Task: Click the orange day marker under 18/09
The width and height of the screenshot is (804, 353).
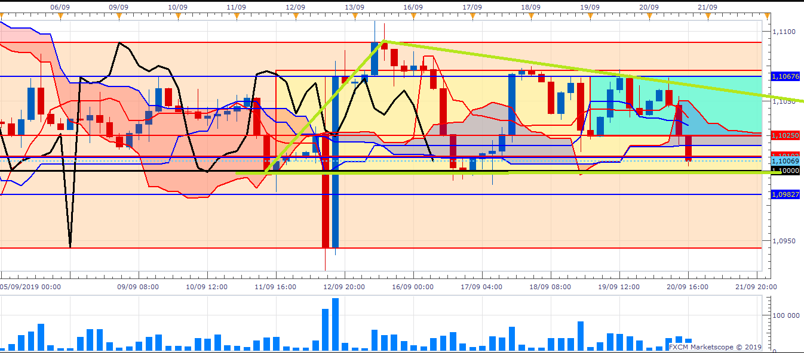Action: [x=531, y=16]
